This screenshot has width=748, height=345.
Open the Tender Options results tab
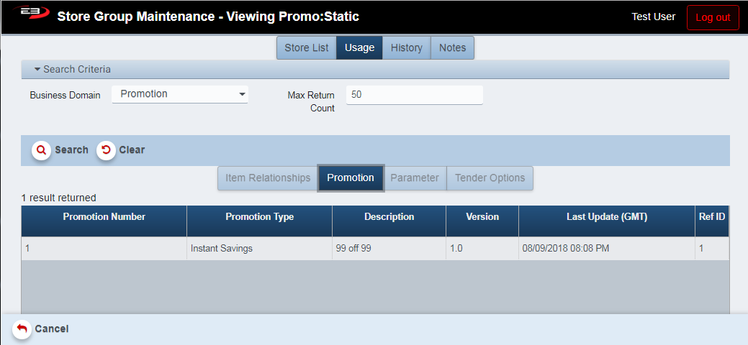click(x=490, y=178)
